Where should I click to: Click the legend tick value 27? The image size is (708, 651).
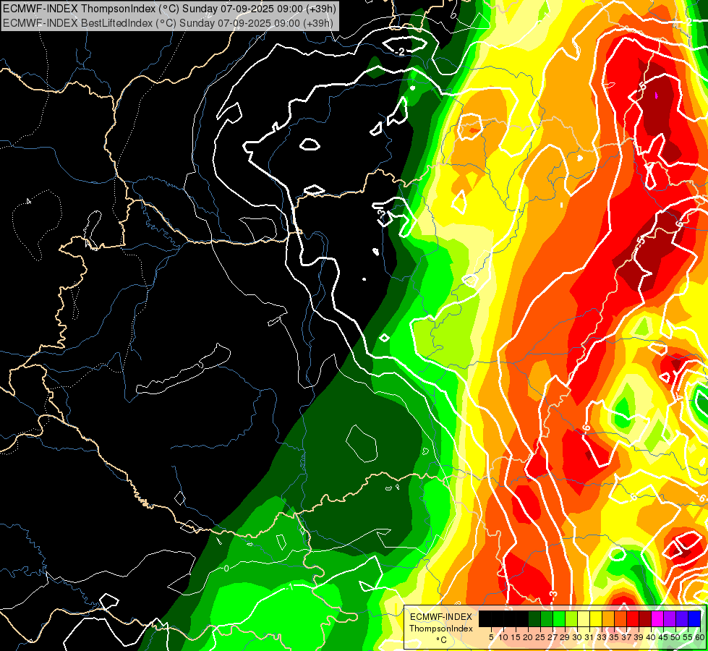tap(553, 637)
